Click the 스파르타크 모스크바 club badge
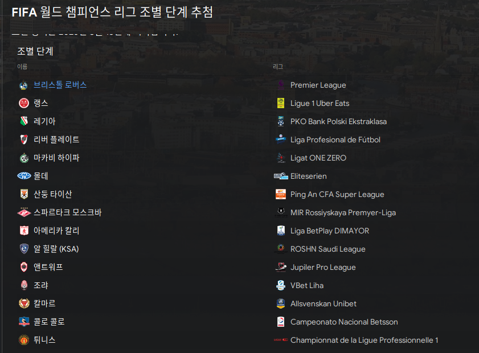This screenshot has height=353, width=479. pos(24,212)
